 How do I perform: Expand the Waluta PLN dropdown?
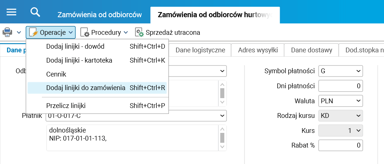tap(340, 100)
